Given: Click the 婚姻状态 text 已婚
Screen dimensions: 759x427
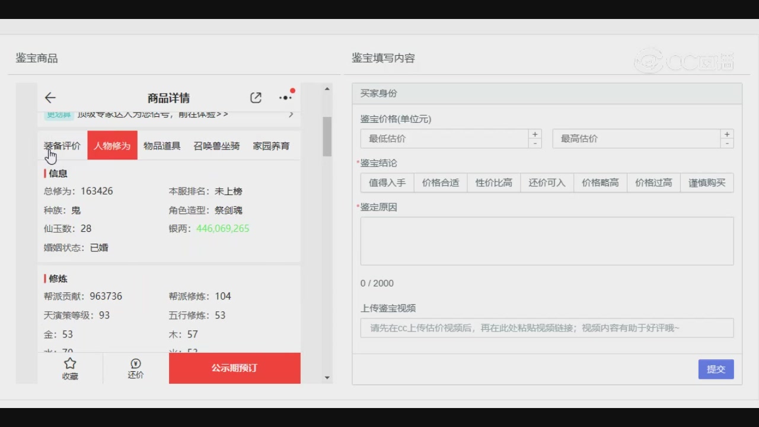Looking at the screenshot, I should pyautogui.click(x=99, y=247).
